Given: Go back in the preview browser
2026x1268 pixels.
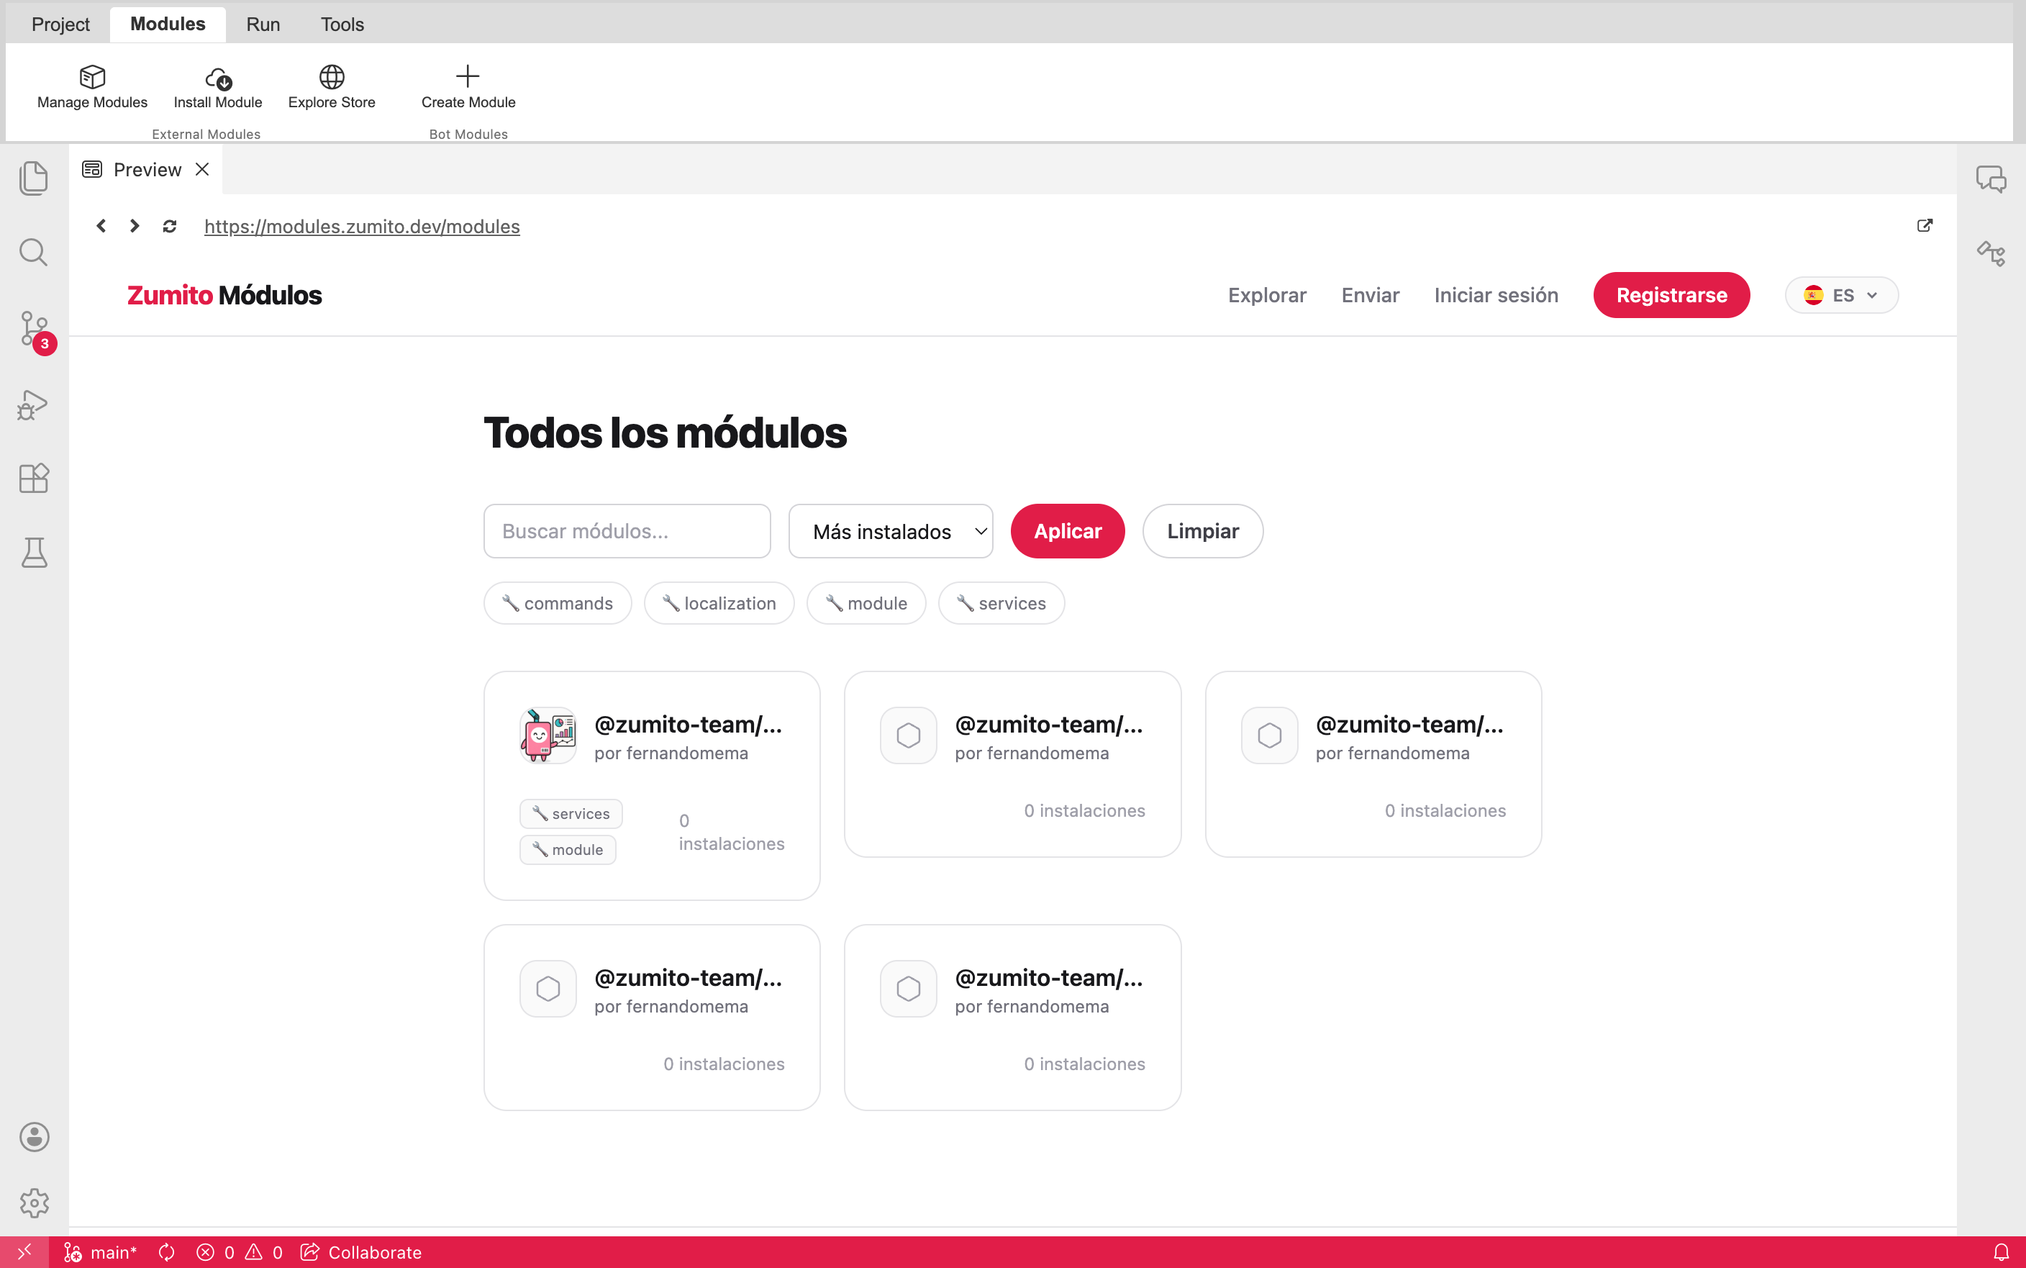Looking at the screenshot, I should click(x=101, y=225).
